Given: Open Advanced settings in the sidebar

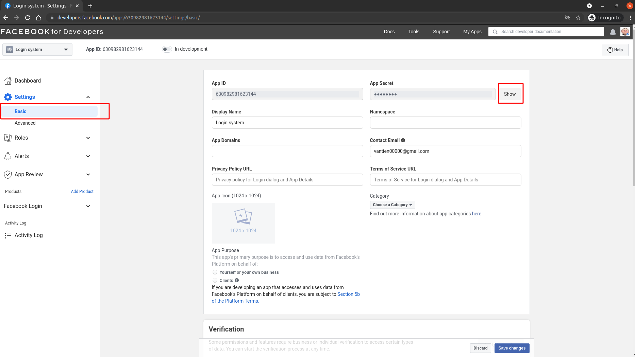Looking at the screenshot, I should 25,123.
